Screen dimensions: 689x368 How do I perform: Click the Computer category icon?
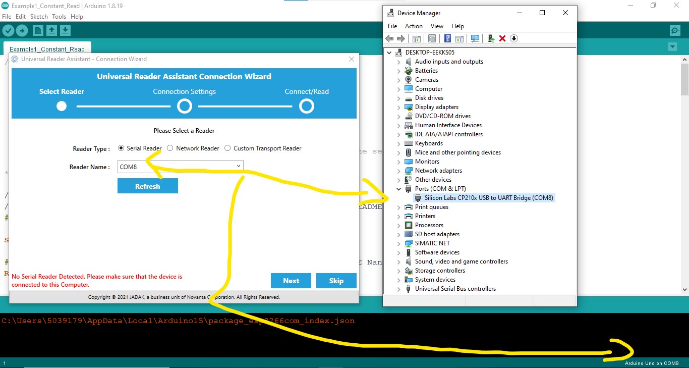(409, 89)
